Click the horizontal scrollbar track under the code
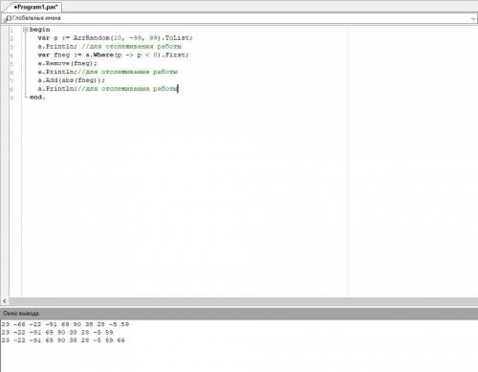The height and width of the screenshot is (372, 478). [x=243, y=301]
